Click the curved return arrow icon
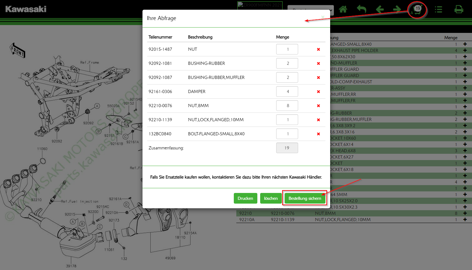The height and width of the screenshot is (270, 472). tap(362, 9)
